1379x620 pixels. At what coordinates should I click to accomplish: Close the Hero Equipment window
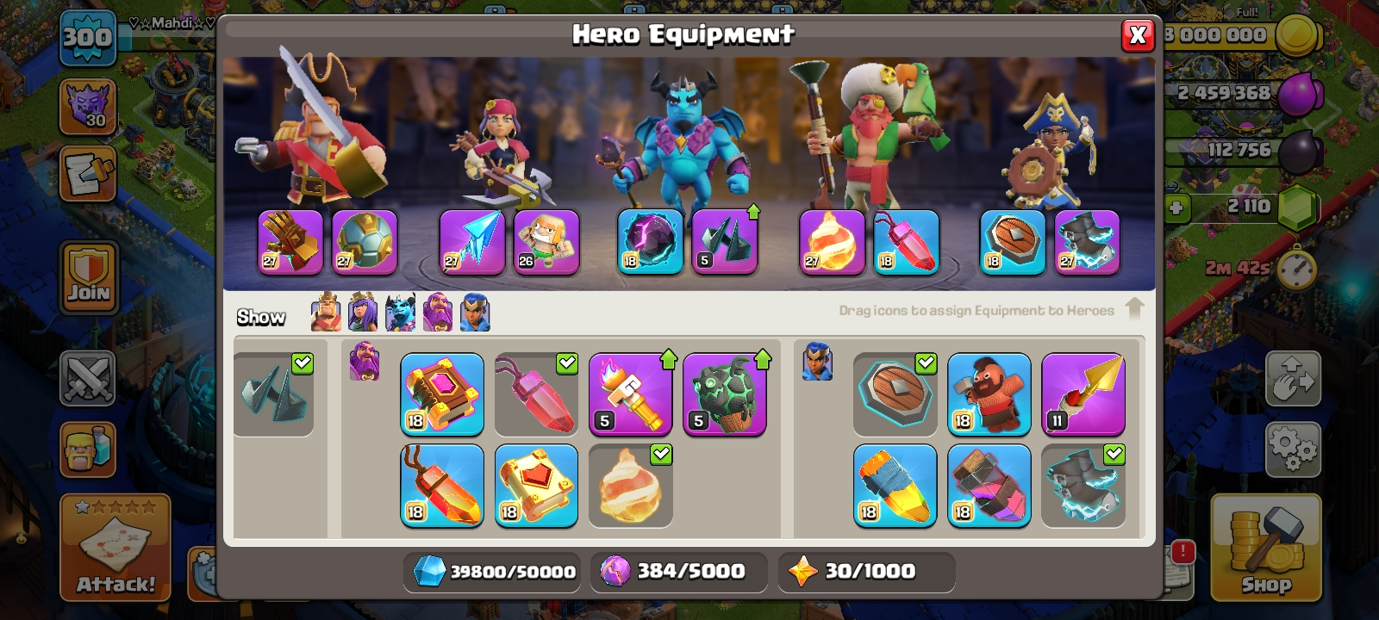(x=1138, y=34)
